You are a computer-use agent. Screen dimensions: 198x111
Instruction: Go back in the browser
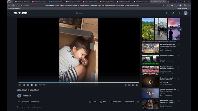click(9, 6)
